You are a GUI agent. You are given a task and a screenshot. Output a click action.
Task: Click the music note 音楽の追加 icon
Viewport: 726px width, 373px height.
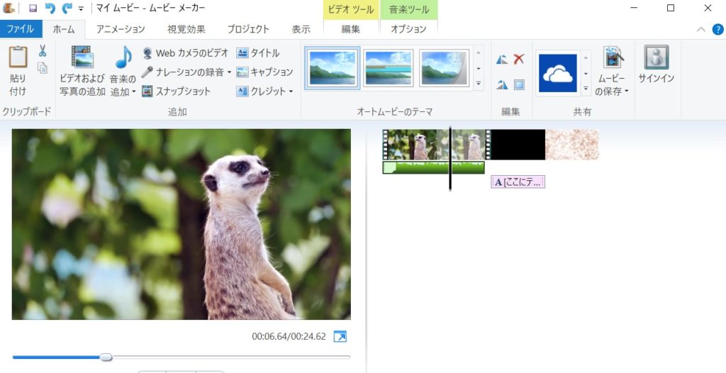tap(123, 57)
